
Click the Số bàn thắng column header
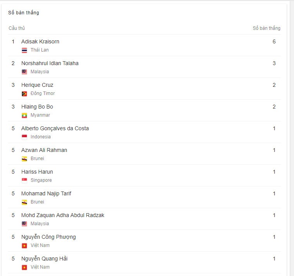pyautogui.click(x=266, y=28)
